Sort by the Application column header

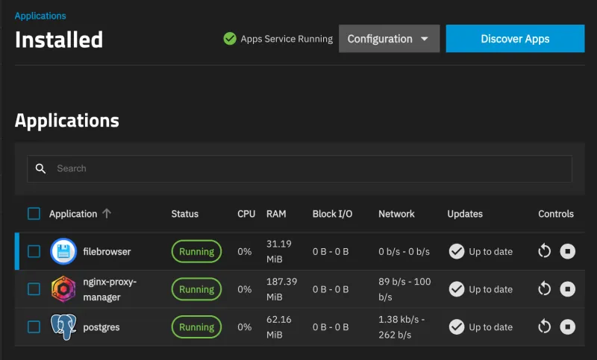tap(73, 214)
